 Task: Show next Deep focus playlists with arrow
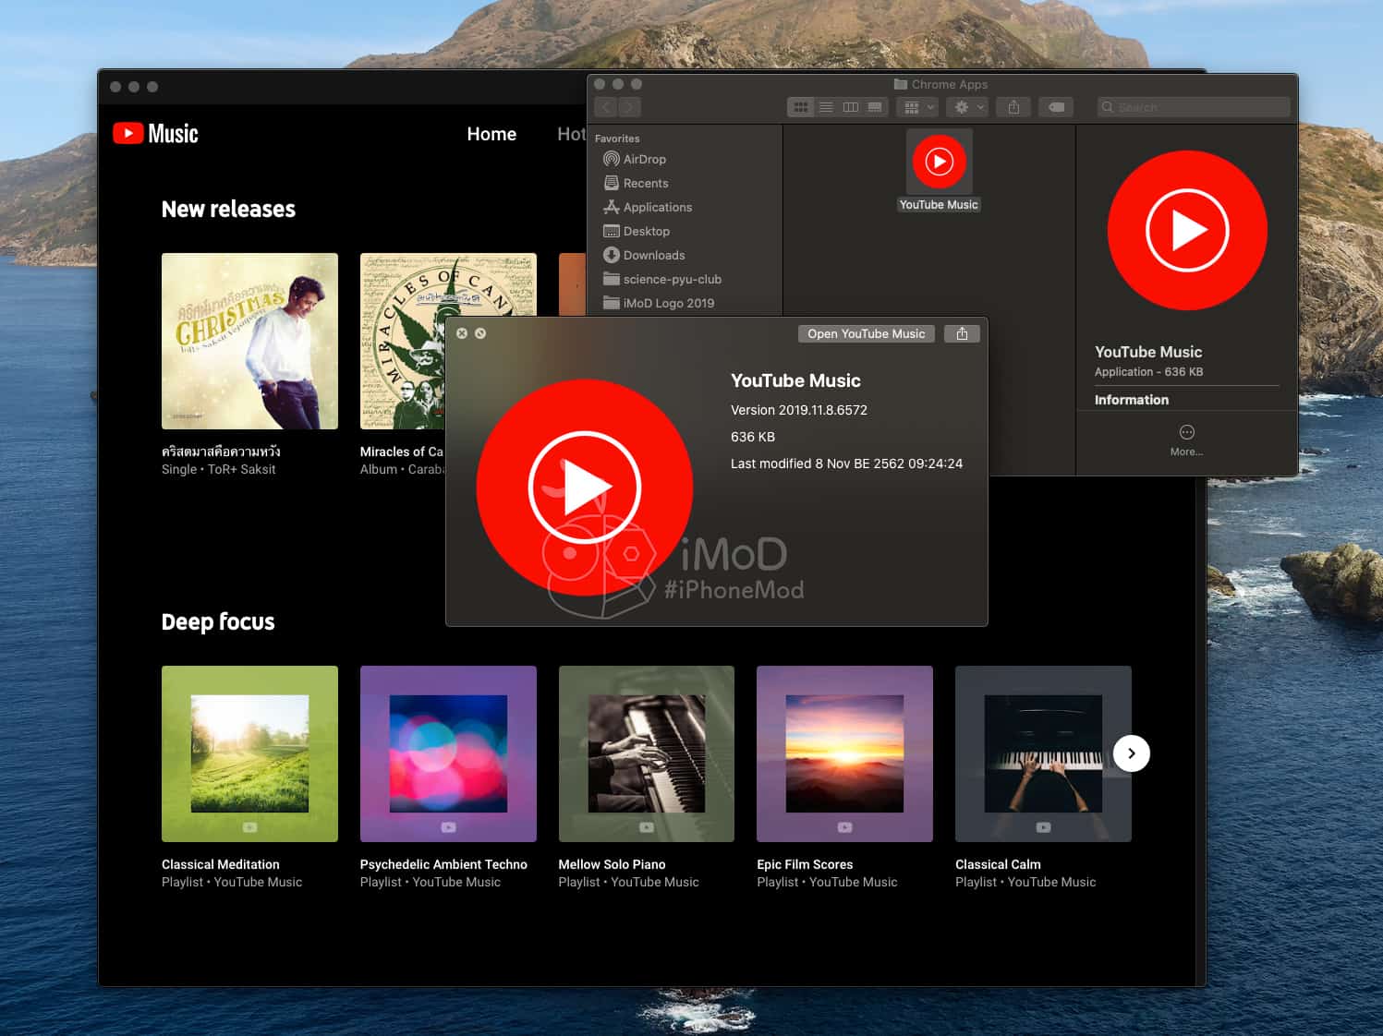[1131, 753]
